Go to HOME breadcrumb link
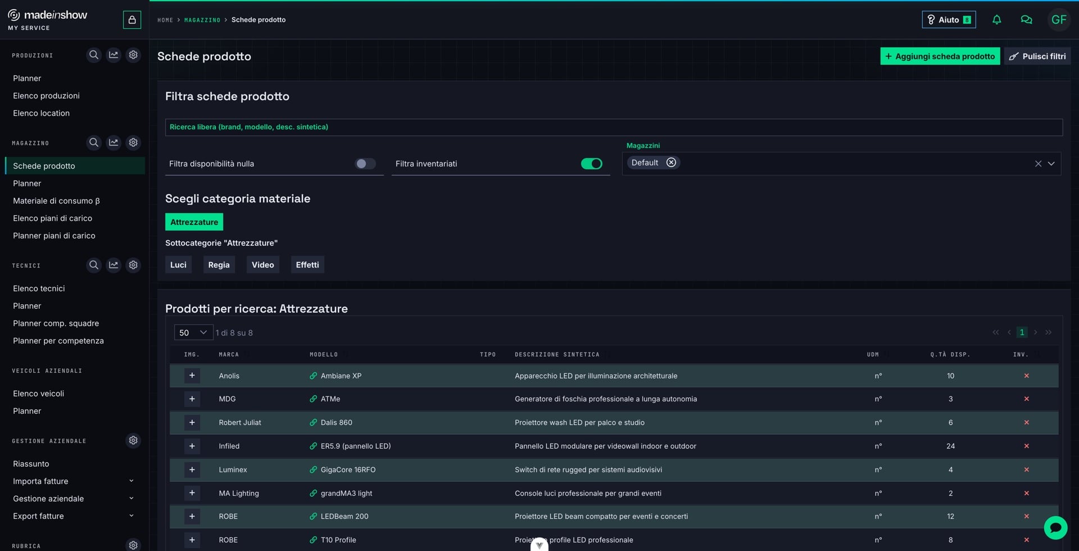1079x551 pixels. tap(165, 20)
